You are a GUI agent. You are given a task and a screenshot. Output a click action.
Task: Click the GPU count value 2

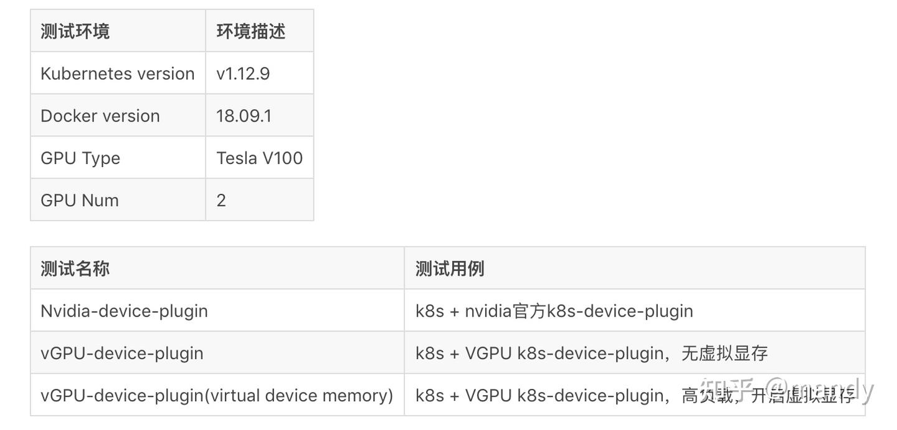[221, 201]
